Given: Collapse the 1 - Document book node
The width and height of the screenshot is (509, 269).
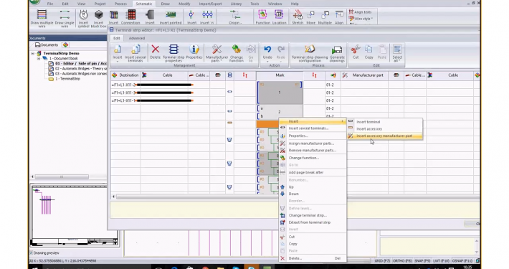Looking at the screenshot, I should click(x=39, y=59).
